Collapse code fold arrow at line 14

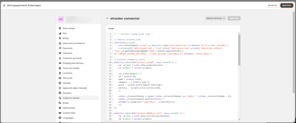click(x=112, y=74)
